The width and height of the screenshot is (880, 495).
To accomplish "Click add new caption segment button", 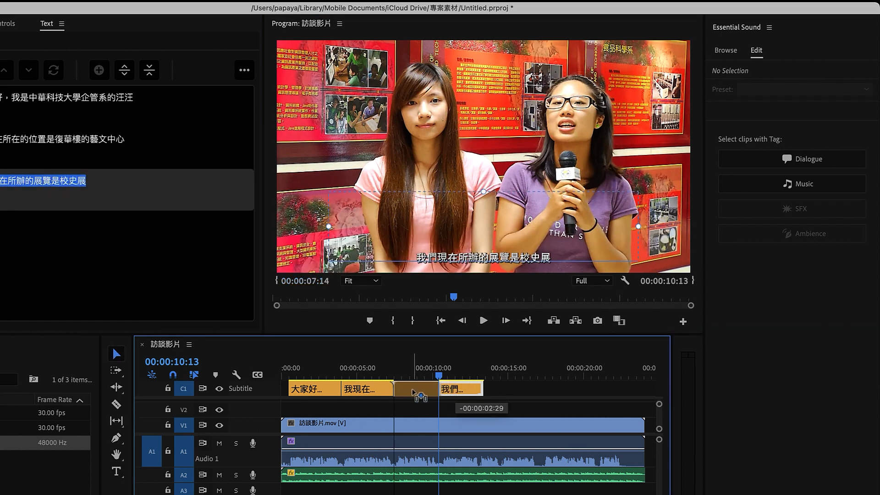I will coord(99,70).
